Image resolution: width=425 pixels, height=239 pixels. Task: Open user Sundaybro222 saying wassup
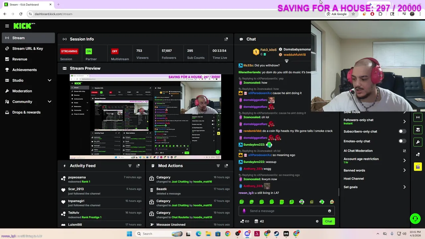click(x=254, y=162)
